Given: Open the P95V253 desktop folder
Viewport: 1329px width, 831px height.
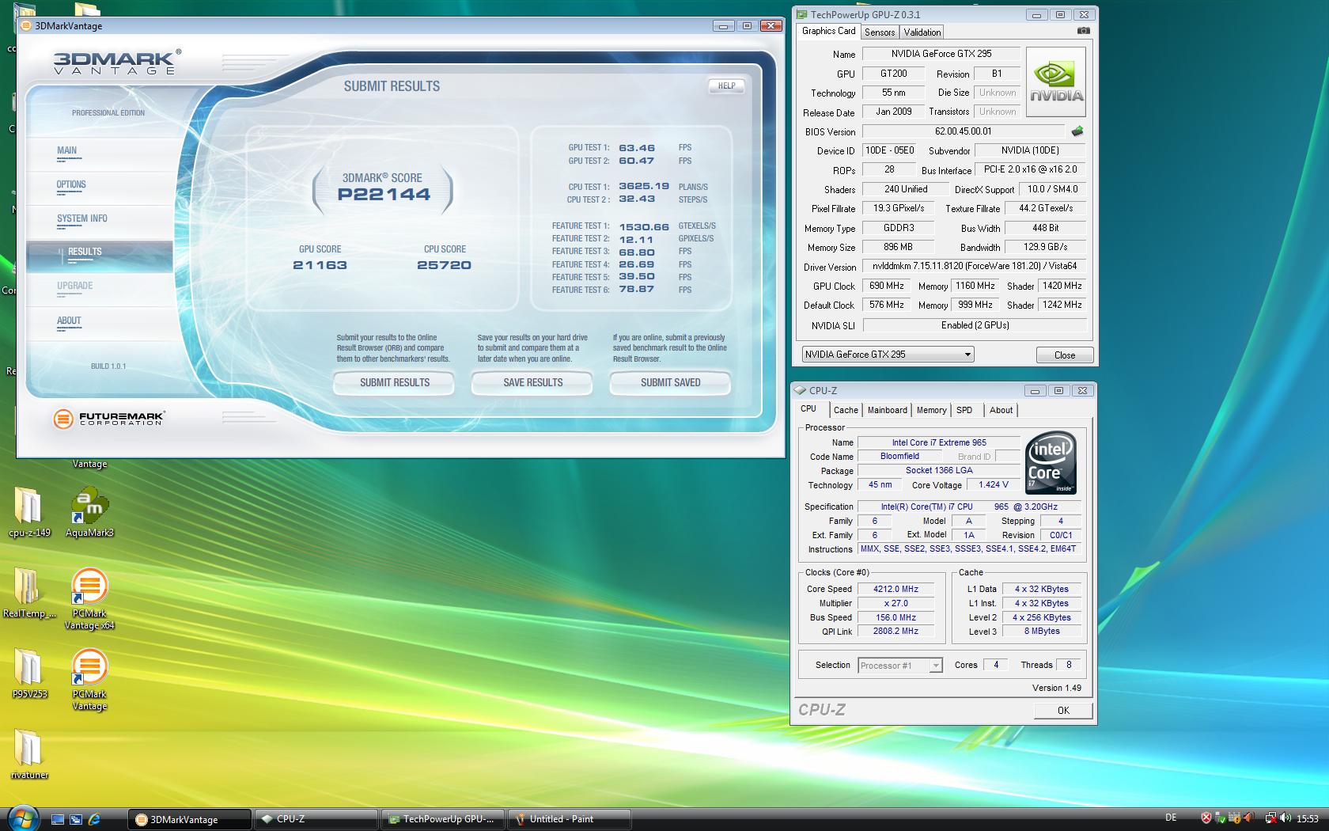Looking at the screenshot, I should [29, 674].
